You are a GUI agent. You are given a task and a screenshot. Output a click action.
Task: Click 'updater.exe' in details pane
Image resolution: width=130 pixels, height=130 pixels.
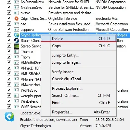click(x=30, y=113)
